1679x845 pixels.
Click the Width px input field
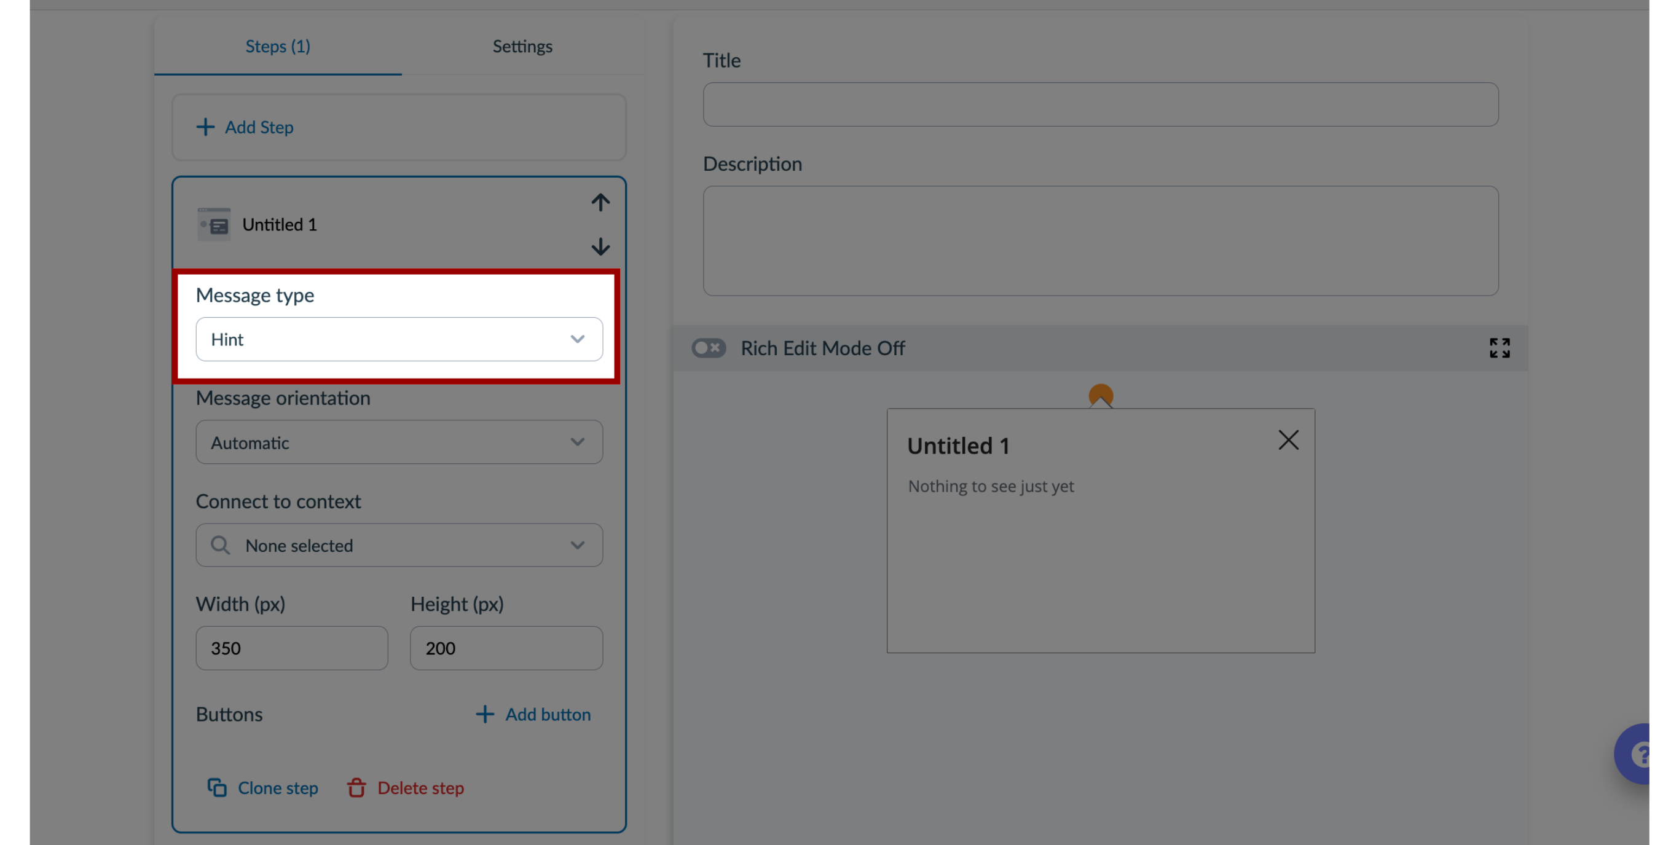291,648
